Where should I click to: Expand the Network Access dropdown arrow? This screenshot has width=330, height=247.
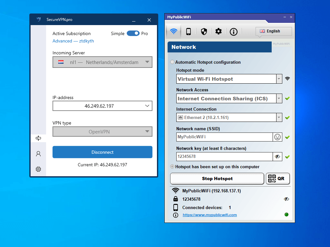[279, 98]
